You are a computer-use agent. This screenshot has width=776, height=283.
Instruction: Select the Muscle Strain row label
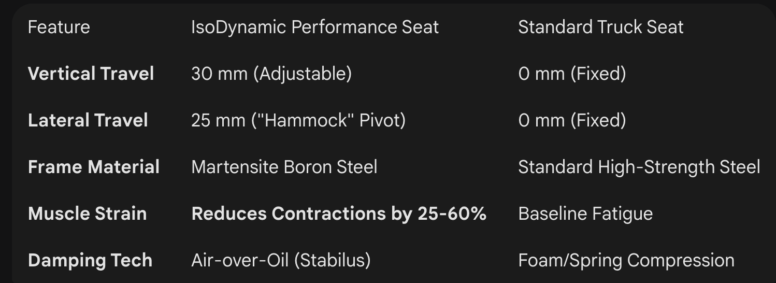click(x=87, y=214)
